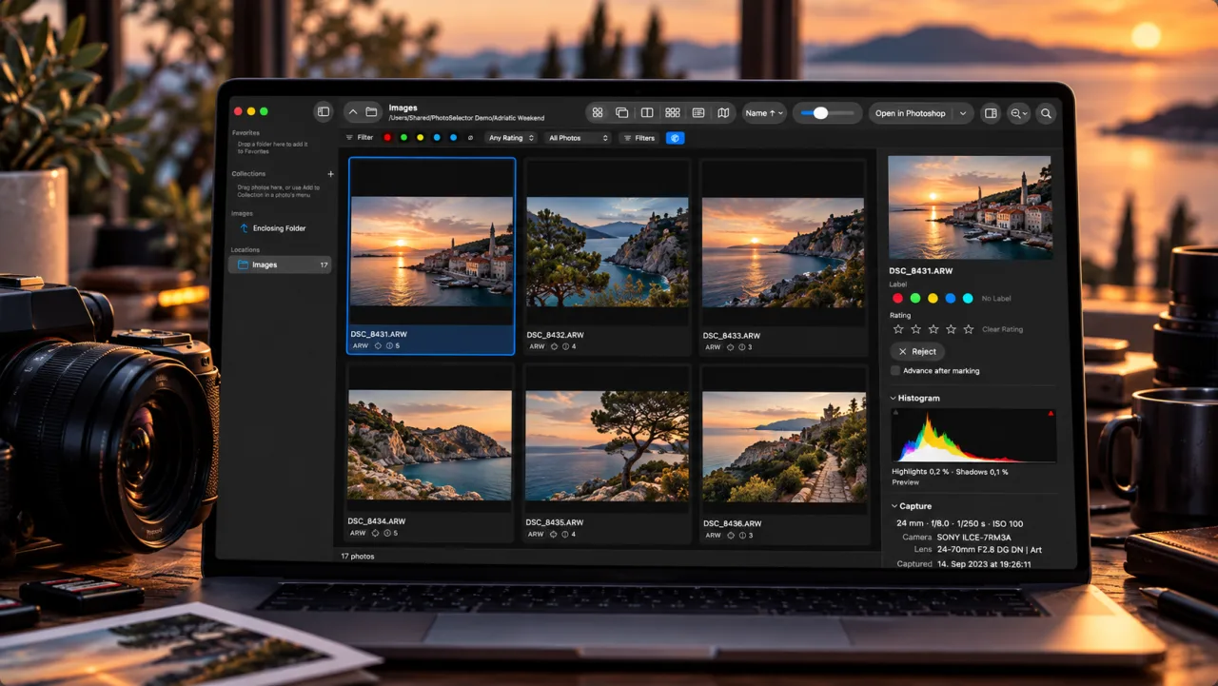The height and width of the screenshot is (686, 1218).
Task: Click the highlight clipping warning triangle
Action: (1051, 414)
